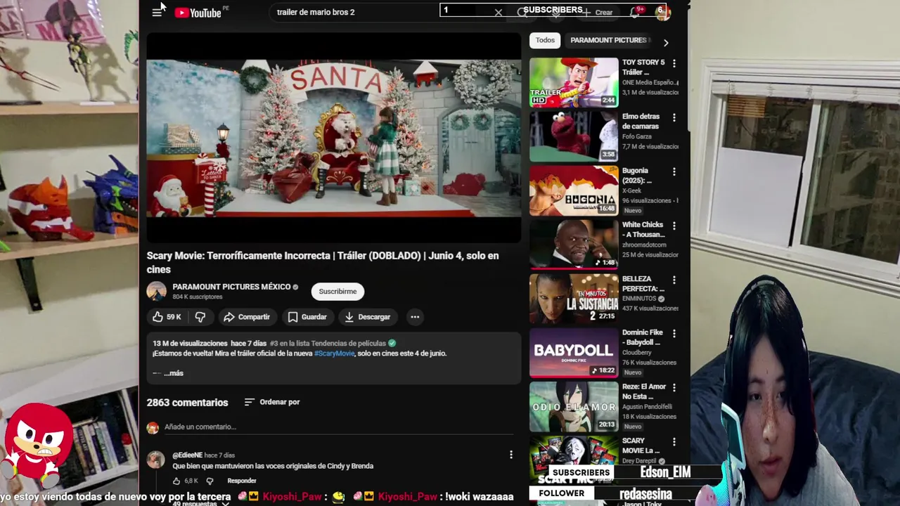Open the video title 'Elmo detras de camaras'
The width and height of the screenshot is (900, 506).
641,122
